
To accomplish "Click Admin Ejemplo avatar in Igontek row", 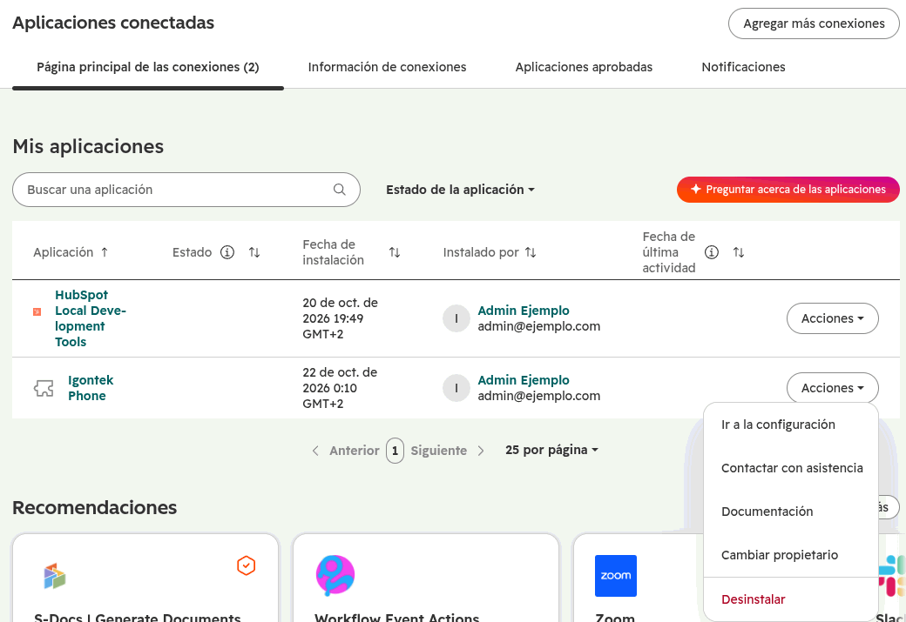I will (x=456, y=388).
